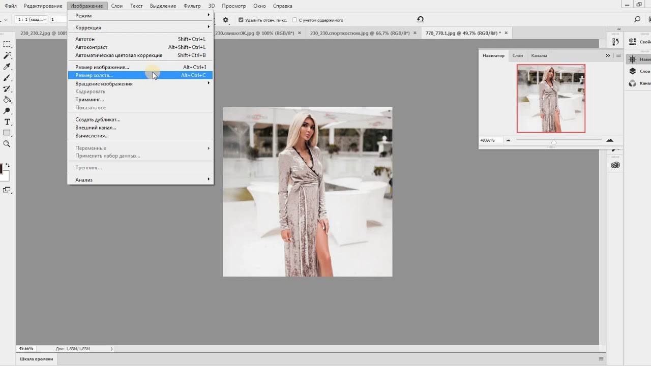Enable 'С учетом содержимого' checkbox
The width and height of the screenshot is (651, 366).
click(x=295, y=20)
